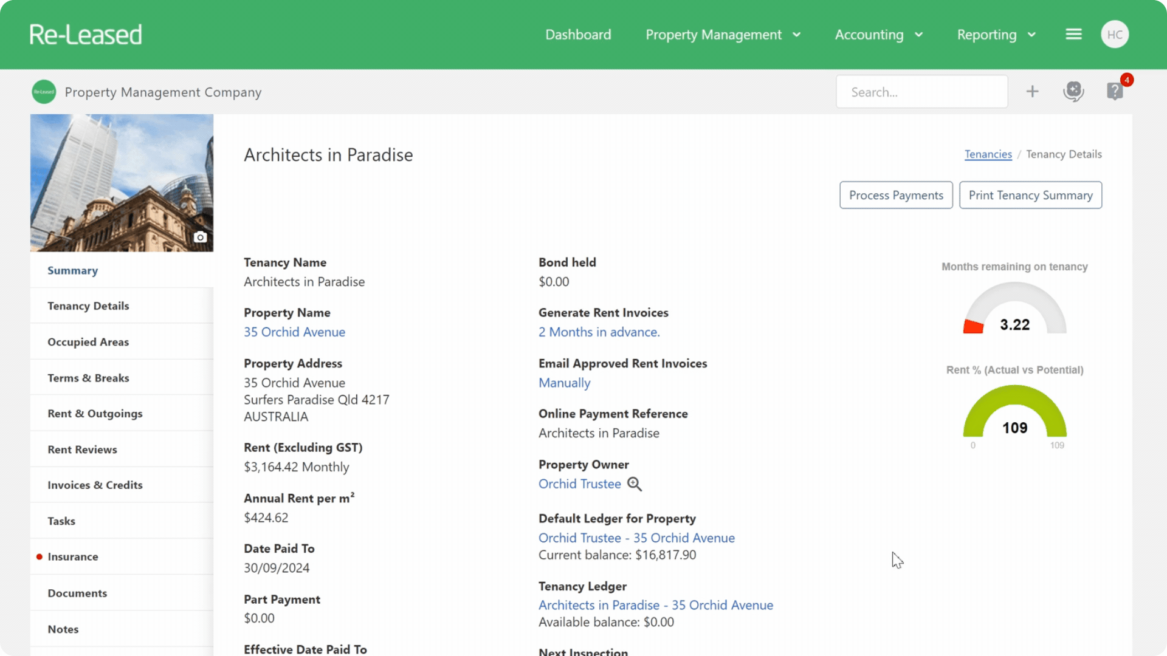Click the camera icon on property photo
Viewport: 1167px width, 656px height.
click(x=200, y=237)
